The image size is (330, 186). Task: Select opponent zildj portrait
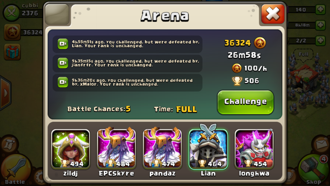pyautogui.click(x=70, y=149)
